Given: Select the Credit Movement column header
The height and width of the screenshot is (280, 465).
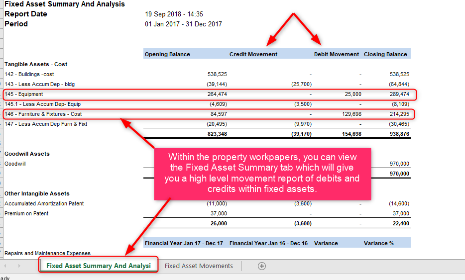Looking at the screenshot, I should (253, 54).
